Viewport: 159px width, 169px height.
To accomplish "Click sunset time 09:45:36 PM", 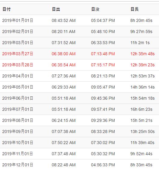I will [x=103, y=98].
